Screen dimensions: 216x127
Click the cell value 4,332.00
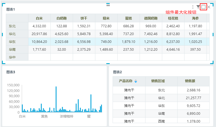(x=39, y=26)
